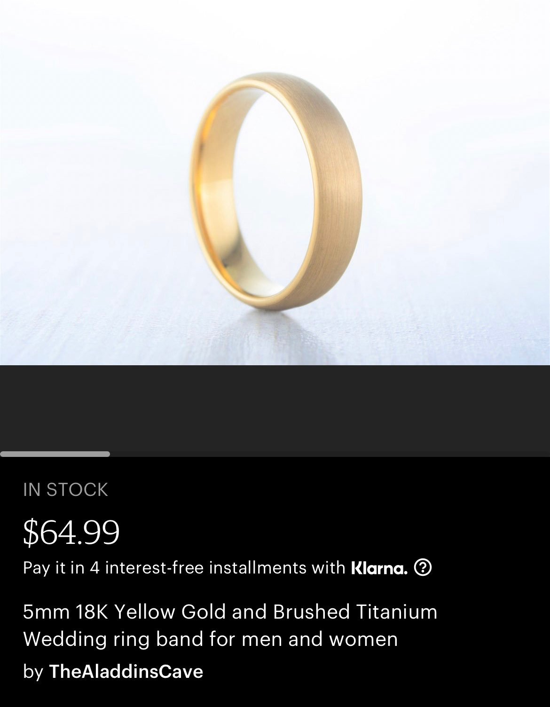
Task: Open the Klarna help question mark icon
Action: (x=423, y=568)
